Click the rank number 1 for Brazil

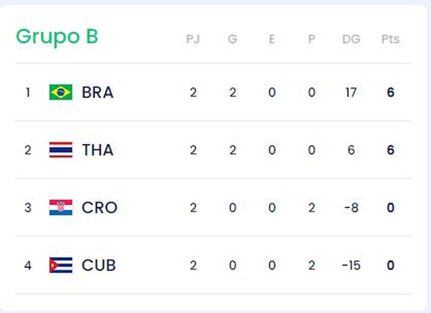(x=28, y=93)
